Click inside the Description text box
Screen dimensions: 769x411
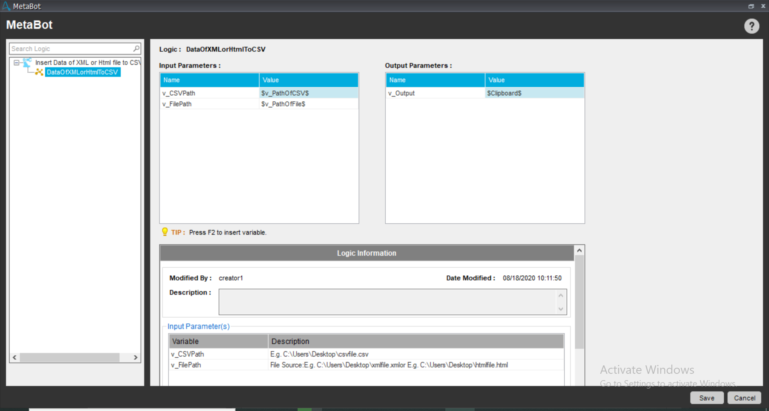click(x=387, y=302)
